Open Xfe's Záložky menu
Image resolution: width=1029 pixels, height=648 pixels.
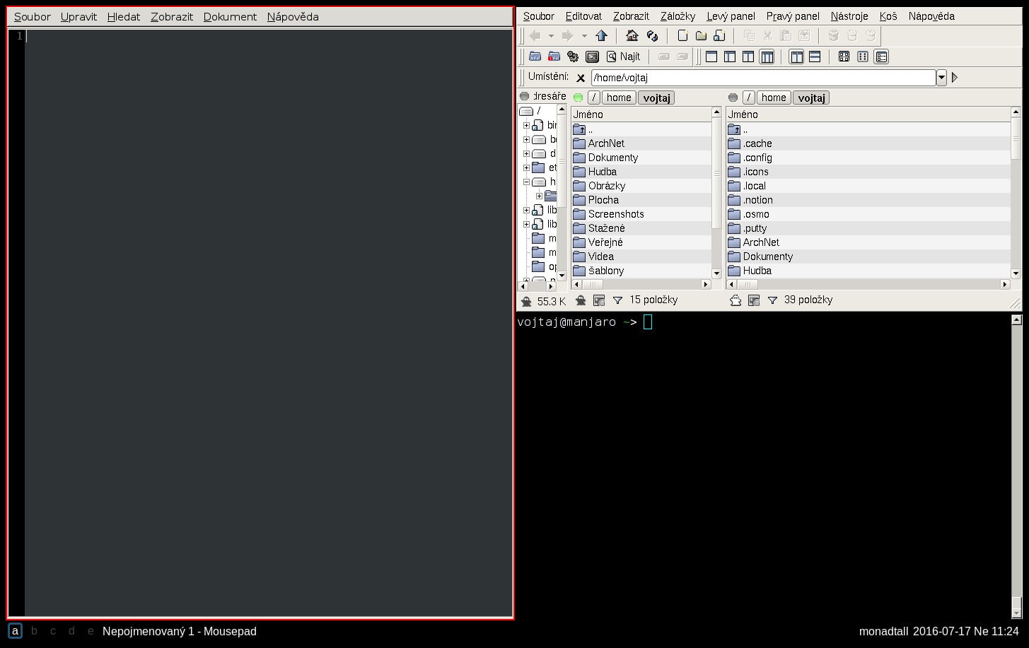click(678, 16)
